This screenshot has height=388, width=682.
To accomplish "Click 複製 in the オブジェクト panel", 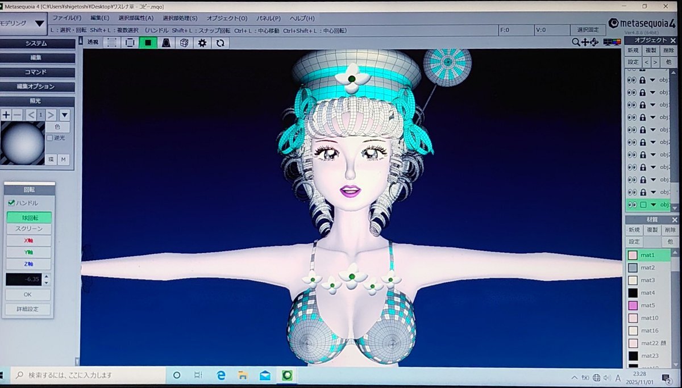I will (x=651, y=51).
